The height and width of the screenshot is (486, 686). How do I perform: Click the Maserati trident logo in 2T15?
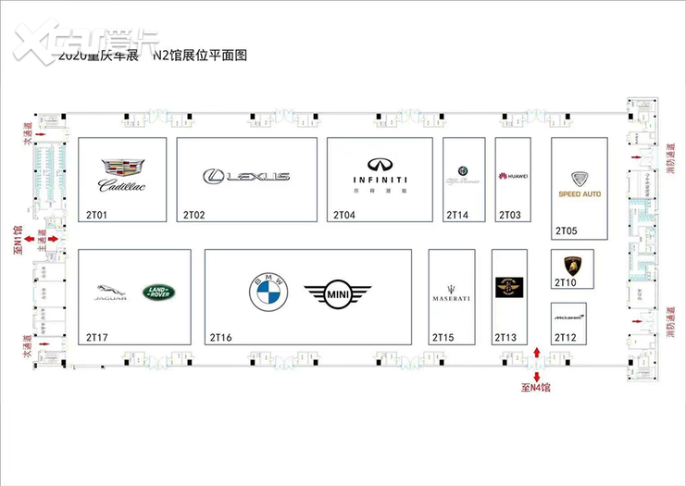[x=452, y=293]
